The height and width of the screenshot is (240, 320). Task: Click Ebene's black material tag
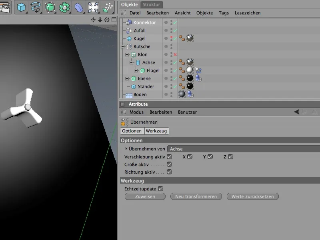point(190,78)
